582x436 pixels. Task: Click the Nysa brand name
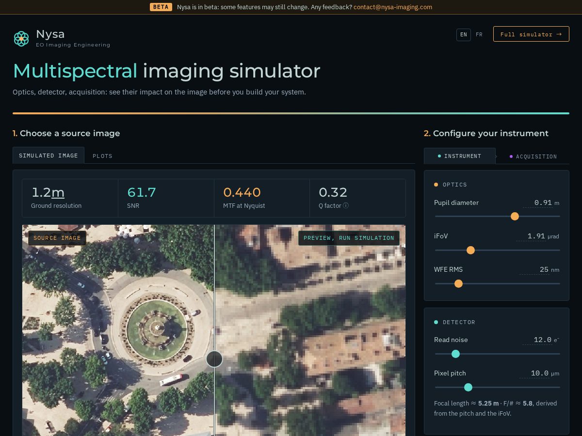coord(50,34)
